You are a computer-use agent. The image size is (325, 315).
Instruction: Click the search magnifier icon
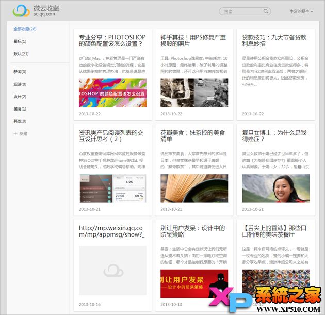(x=266, y=11)
